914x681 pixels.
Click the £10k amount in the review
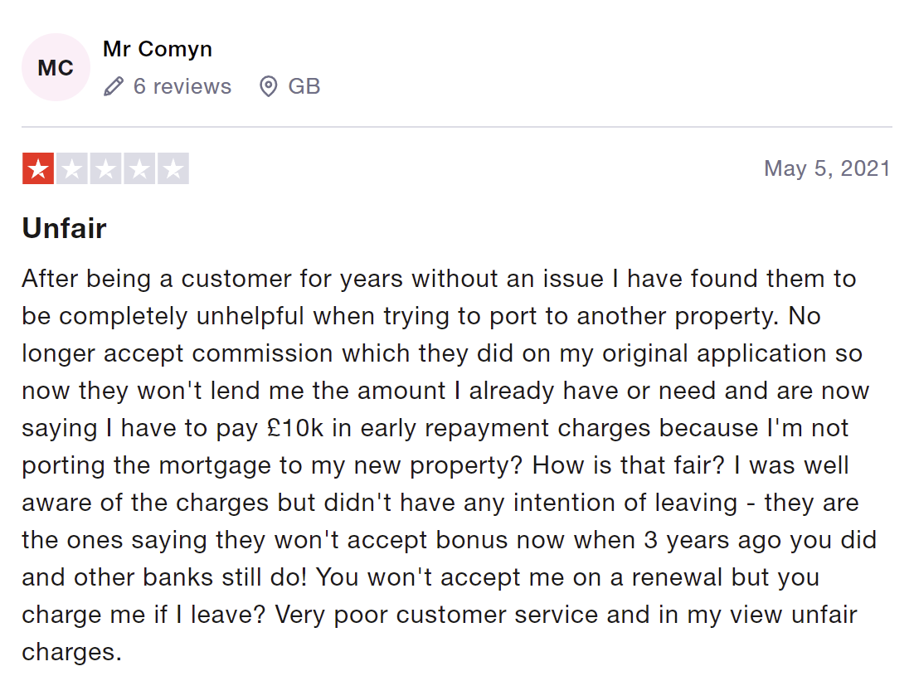tap(295, 428)
